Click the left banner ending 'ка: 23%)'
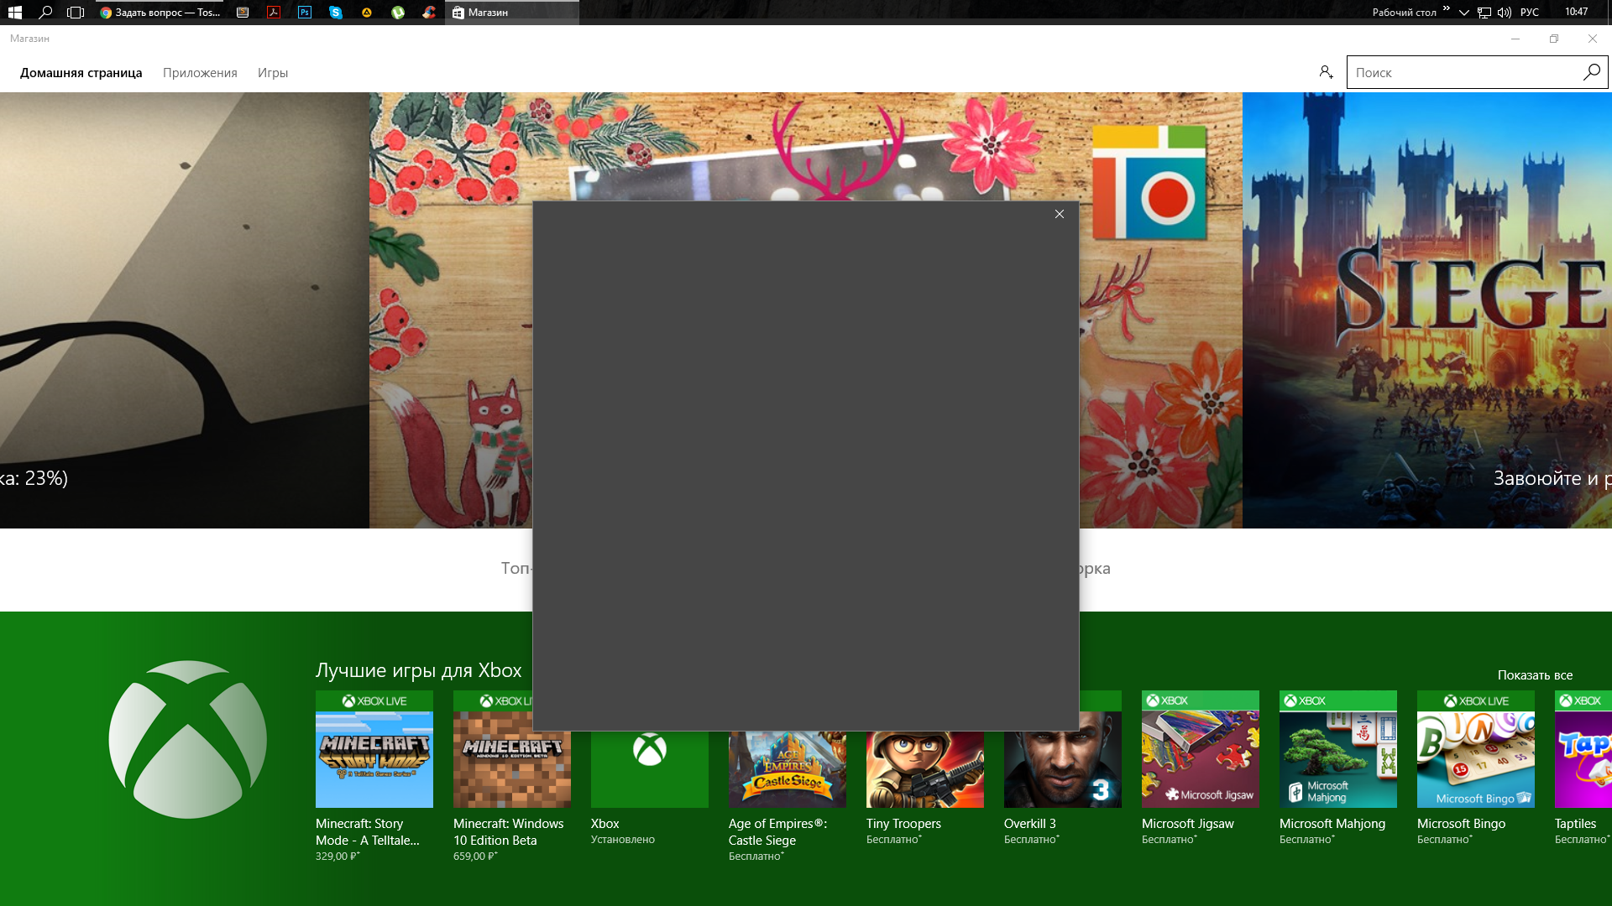The width and height of the screenshot is (1612, 906). click(x=185, y=310)
